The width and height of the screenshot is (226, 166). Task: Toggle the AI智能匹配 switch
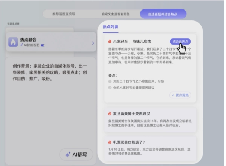pos(43,45)
